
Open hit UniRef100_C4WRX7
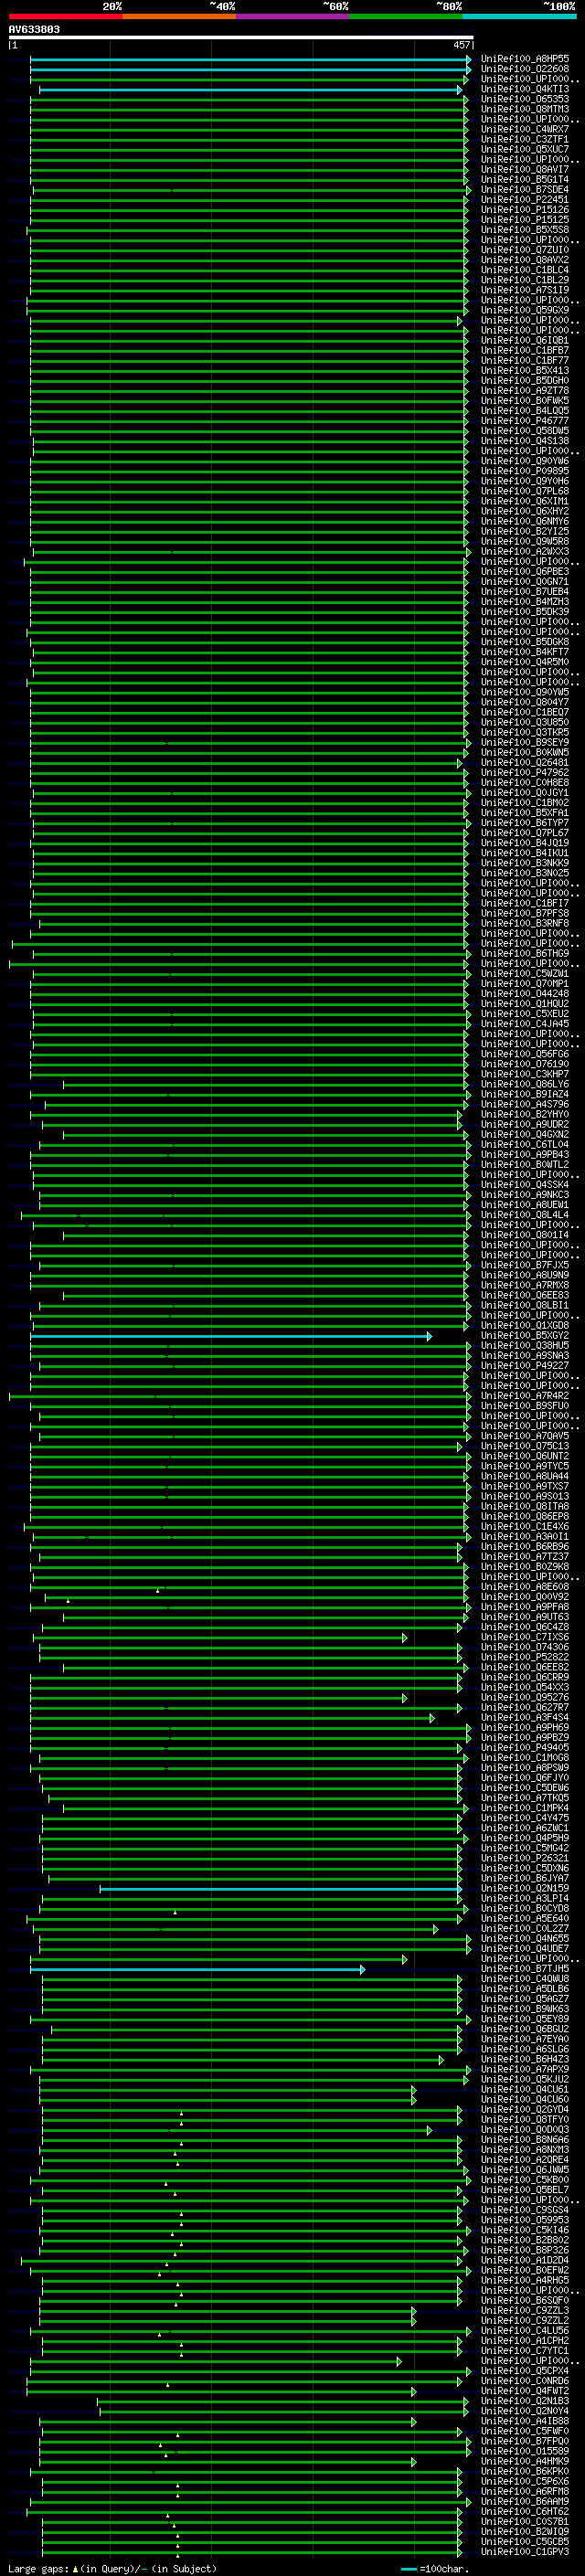(524, 129)
